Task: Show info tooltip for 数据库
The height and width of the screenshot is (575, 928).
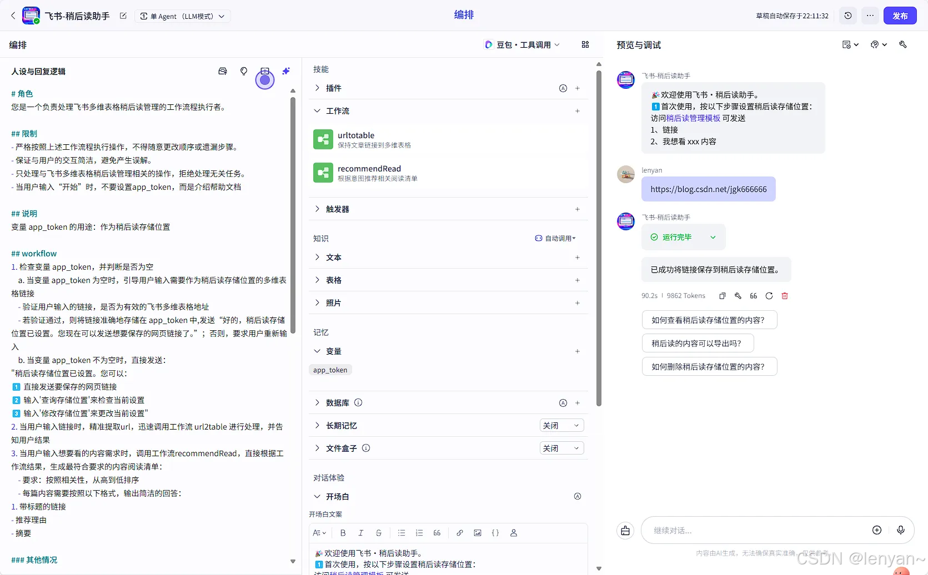Action: click(358, 402)
